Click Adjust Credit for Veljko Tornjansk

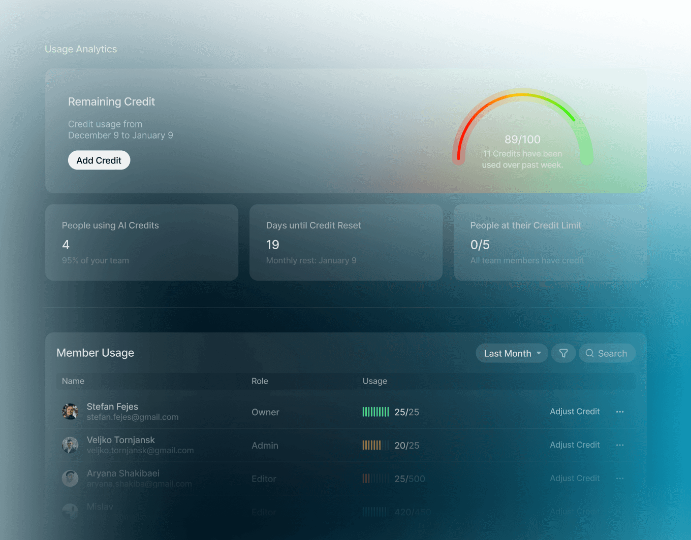(575, 445)
